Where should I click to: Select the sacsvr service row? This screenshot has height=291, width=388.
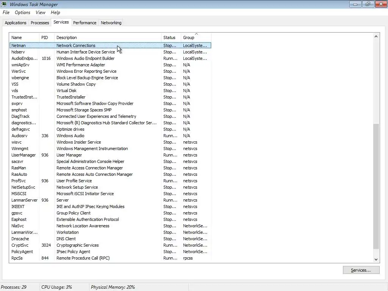coord(110,161)
